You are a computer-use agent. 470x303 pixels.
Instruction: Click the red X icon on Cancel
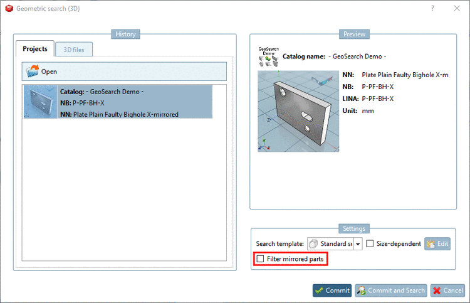tap(437, 290)
